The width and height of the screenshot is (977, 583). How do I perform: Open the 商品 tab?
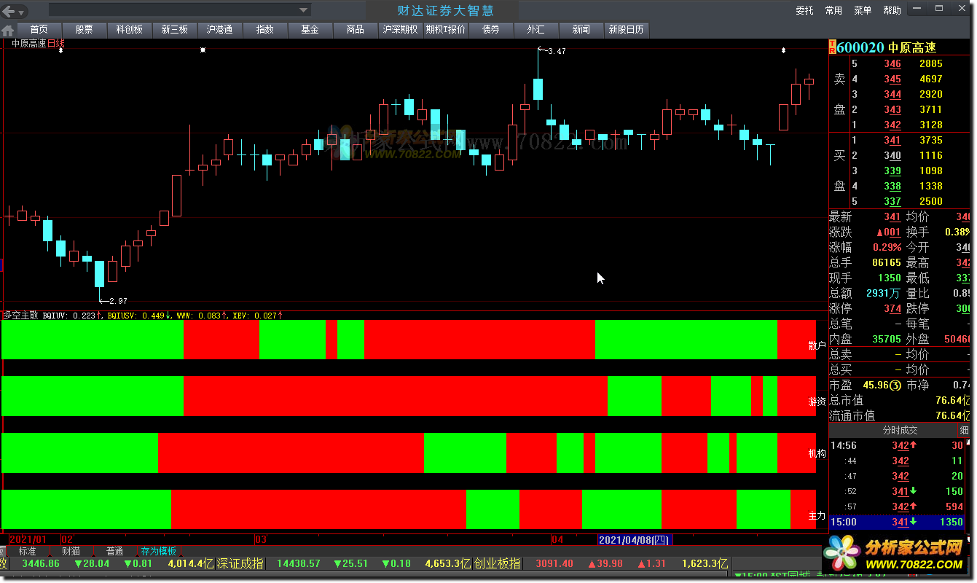tap(355, 30)
